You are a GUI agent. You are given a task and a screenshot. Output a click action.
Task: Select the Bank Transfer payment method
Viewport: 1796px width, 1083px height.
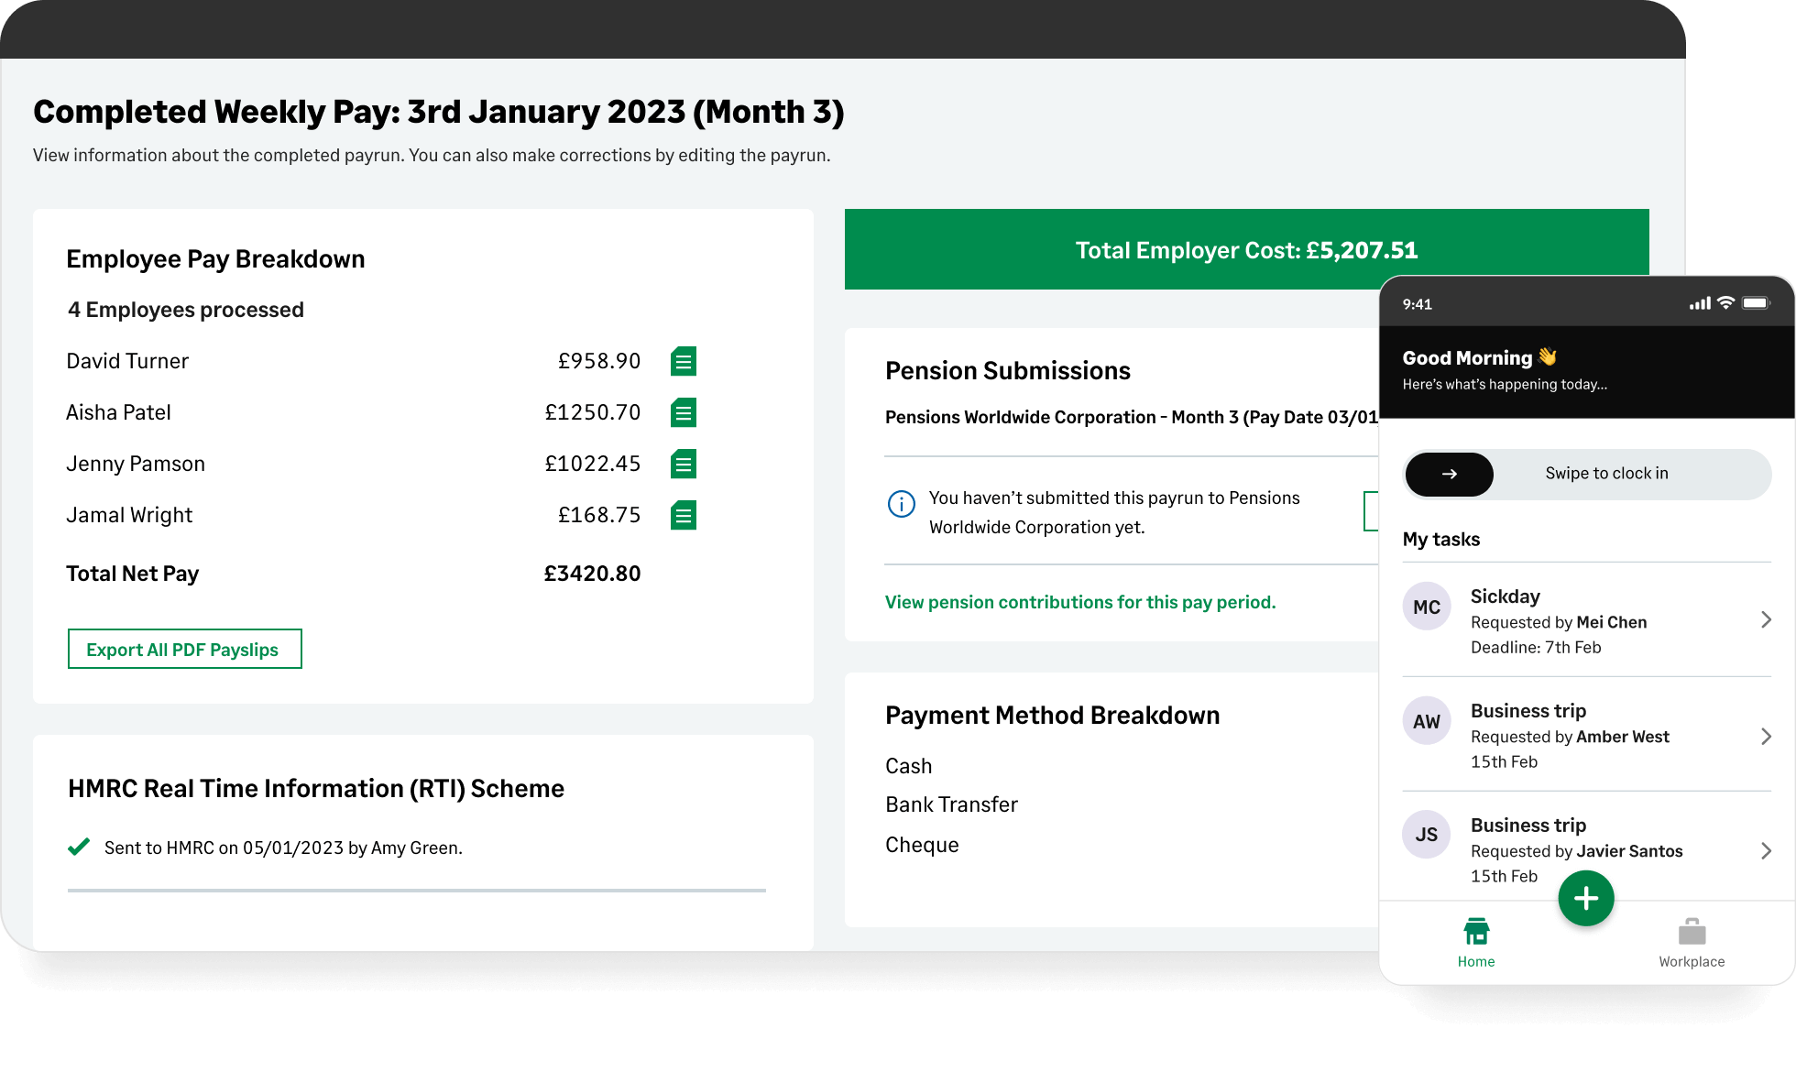click(951, 804)
